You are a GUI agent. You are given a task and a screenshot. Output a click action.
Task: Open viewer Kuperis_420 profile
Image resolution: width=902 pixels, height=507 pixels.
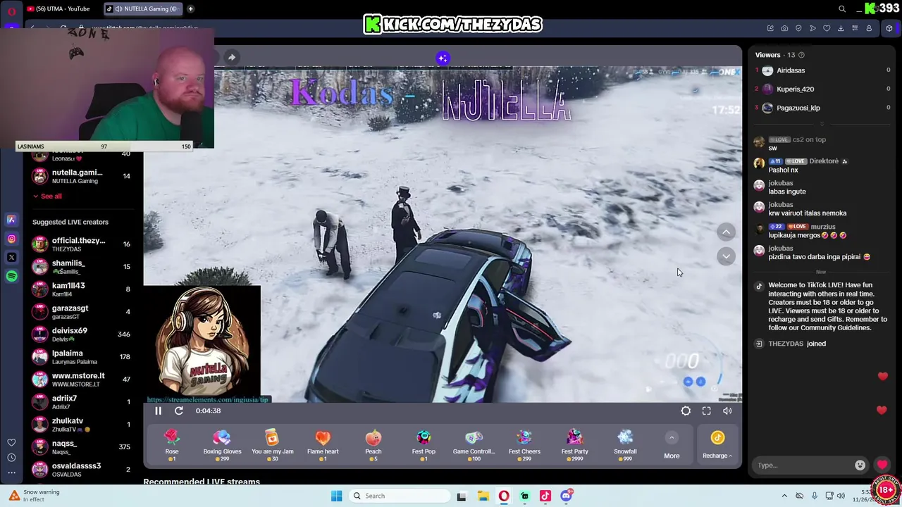point(795,89)
